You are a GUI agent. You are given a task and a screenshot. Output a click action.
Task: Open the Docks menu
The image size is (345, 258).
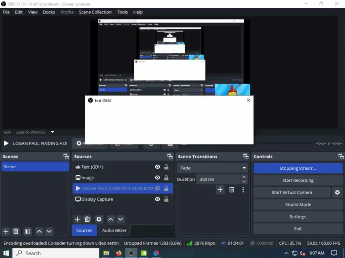coord(49,12)
